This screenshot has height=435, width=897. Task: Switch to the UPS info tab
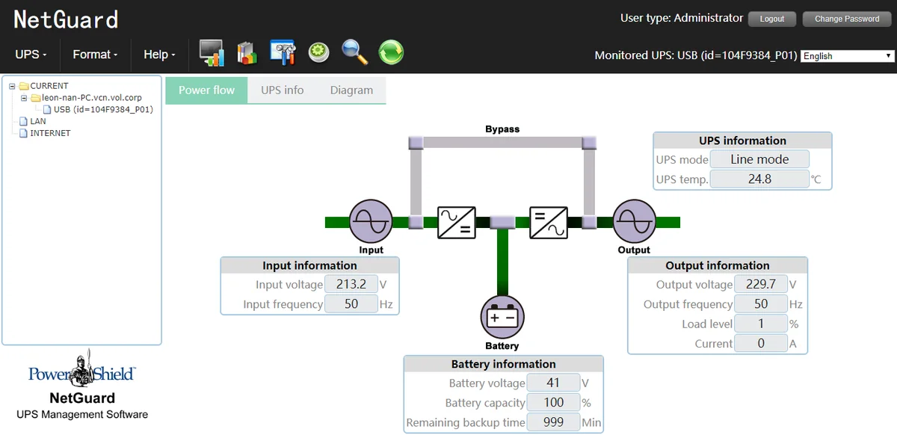[x=283, y=90]
